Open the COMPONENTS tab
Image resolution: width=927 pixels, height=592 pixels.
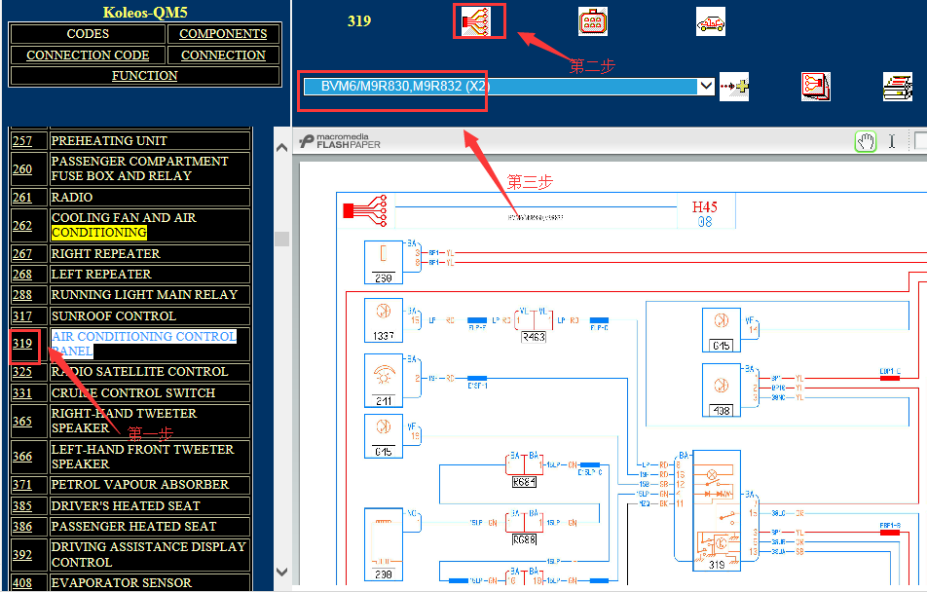223,34
